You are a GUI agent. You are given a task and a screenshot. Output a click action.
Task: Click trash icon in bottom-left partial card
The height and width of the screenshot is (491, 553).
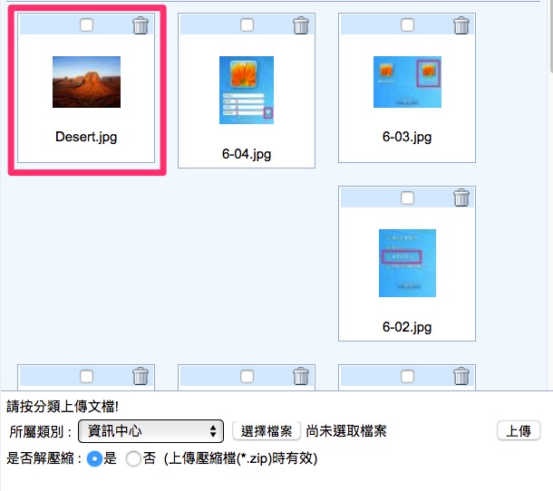(141, 376)
